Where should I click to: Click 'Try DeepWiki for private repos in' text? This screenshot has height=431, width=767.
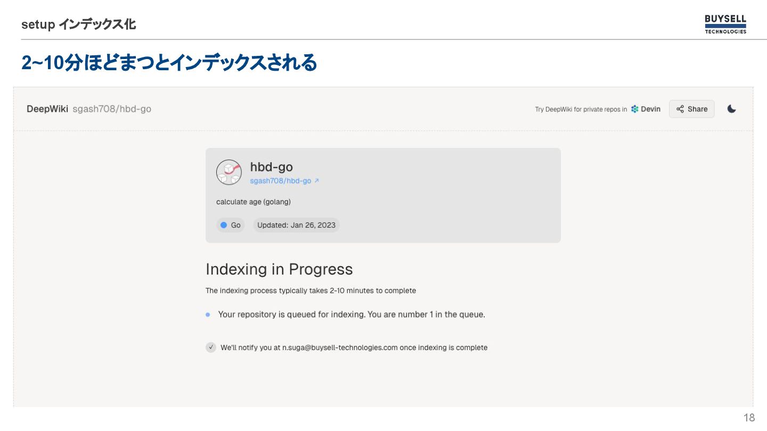[581, 109]
